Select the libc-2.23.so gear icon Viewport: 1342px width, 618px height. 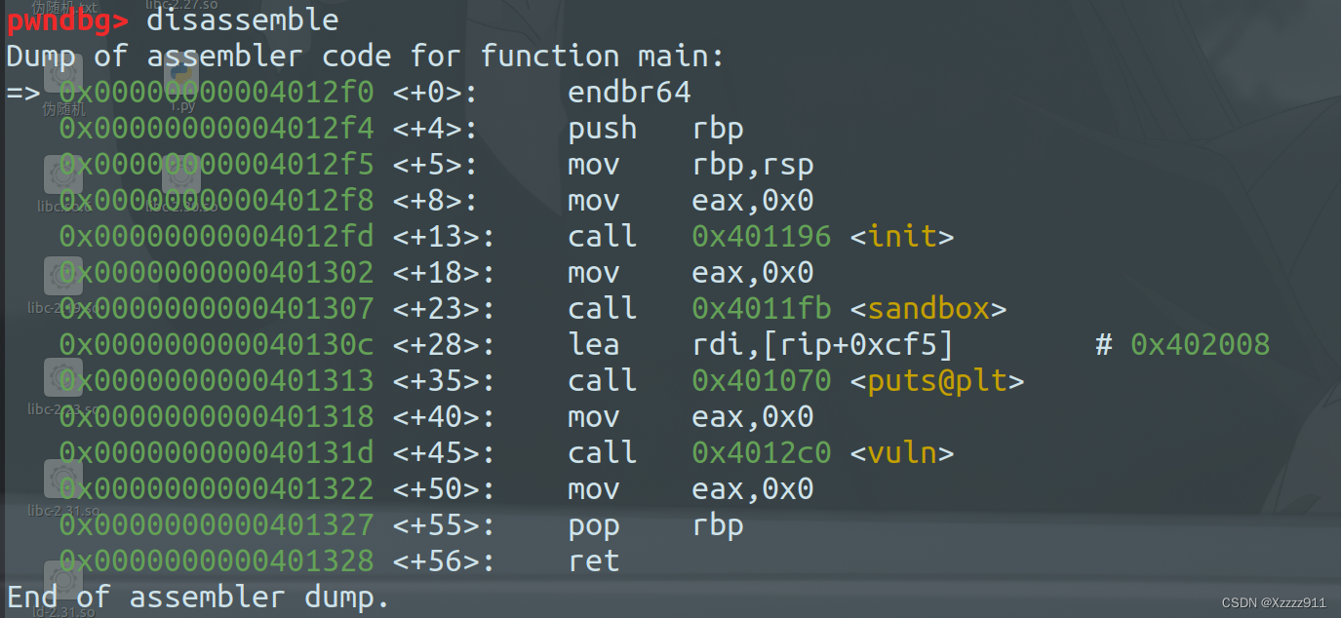63,377
